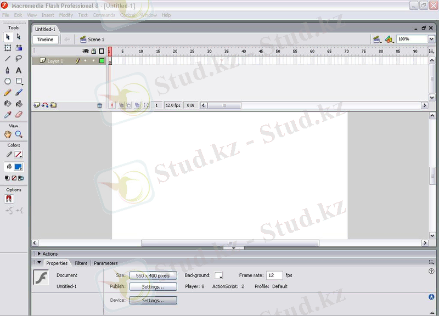
Task: Toggle Center Frame button in timeline
Action: click(112, 105)
